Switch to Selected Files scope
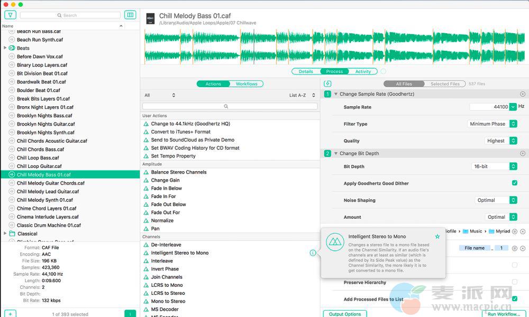The width and height of the screenshot is (529, 317). [445, 84]
